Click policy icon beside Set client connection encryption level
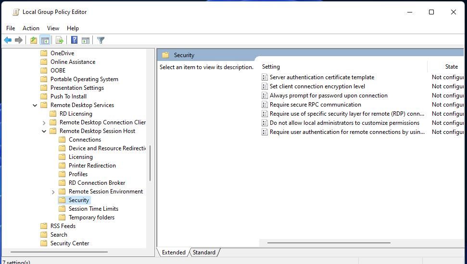467x264 pixels. [265, 86]
